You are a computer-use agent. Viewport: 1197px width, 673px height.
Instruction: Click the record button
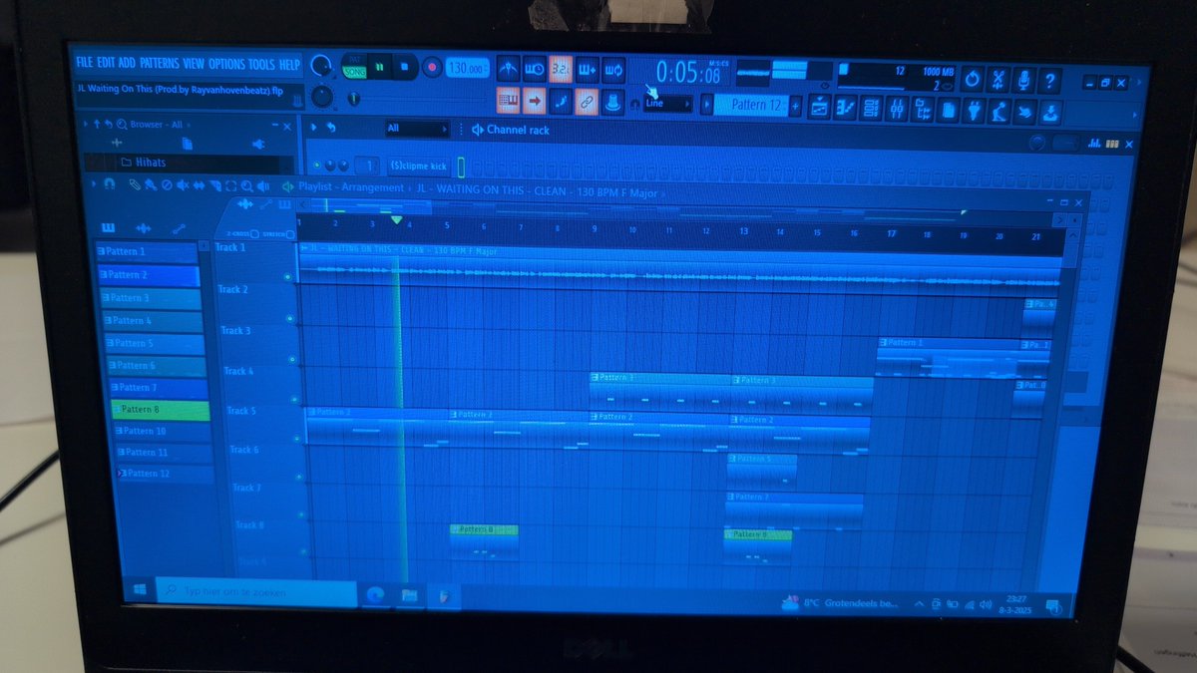[432, 68]
